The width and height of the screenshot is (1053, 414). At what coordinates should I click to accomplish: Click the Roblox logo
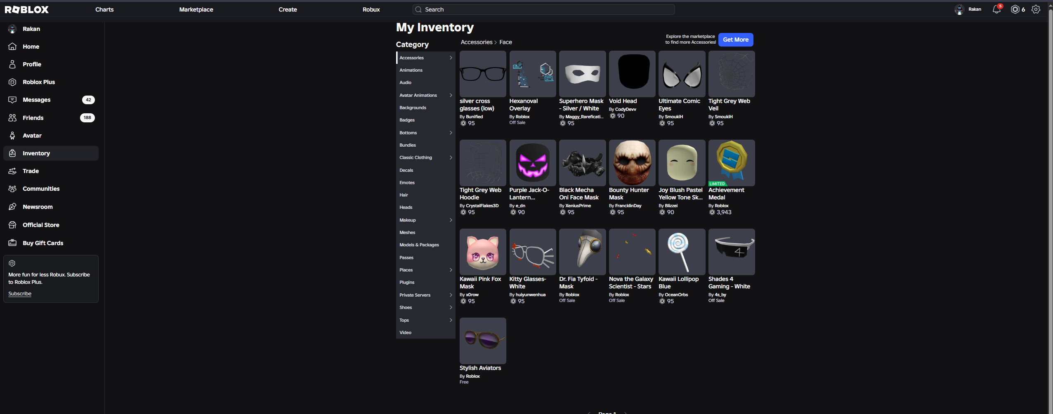27,9
